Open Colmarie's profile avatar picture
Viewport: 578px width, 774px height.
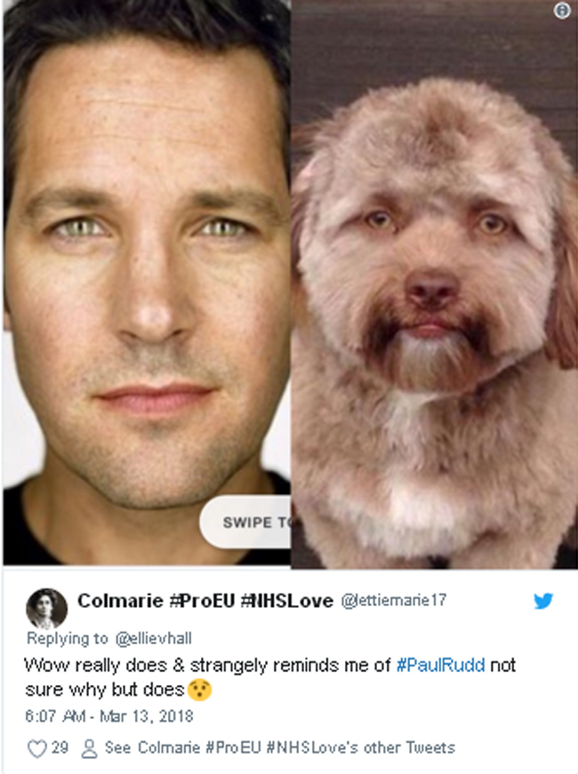pyautogui.click(x=46, y=609)
